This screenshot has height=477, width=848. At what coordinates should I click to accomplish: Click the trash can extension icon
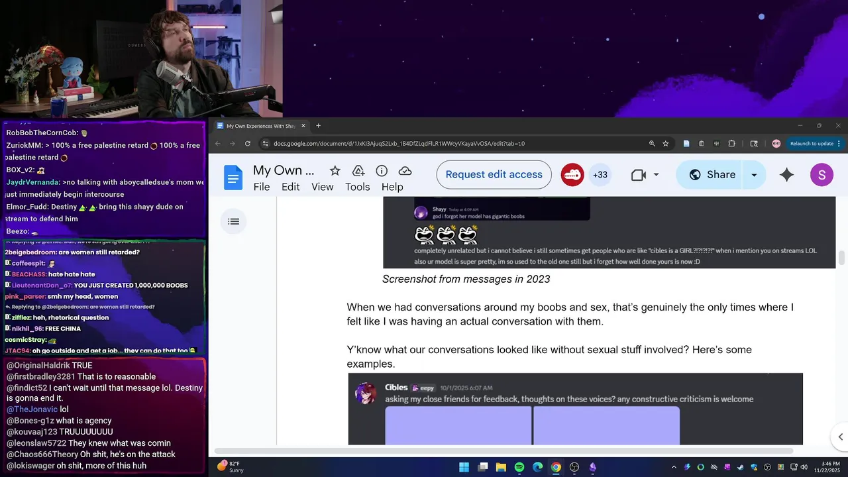pos(702,144)
